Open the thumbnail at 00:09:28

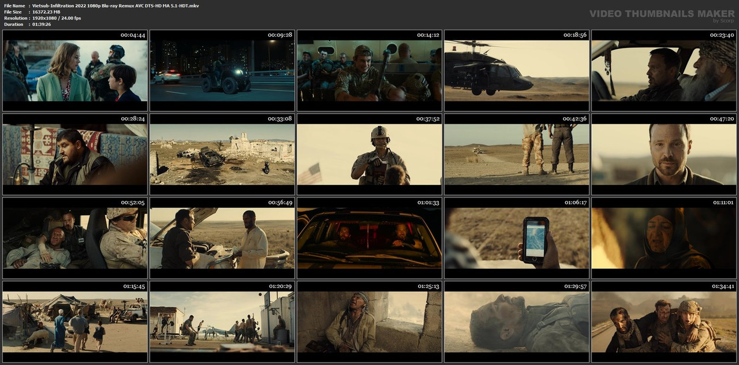point(222,70)
